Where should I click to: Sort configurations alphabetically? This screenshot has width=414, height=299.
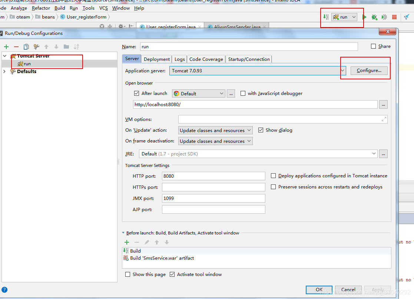[x=76, y=47]
